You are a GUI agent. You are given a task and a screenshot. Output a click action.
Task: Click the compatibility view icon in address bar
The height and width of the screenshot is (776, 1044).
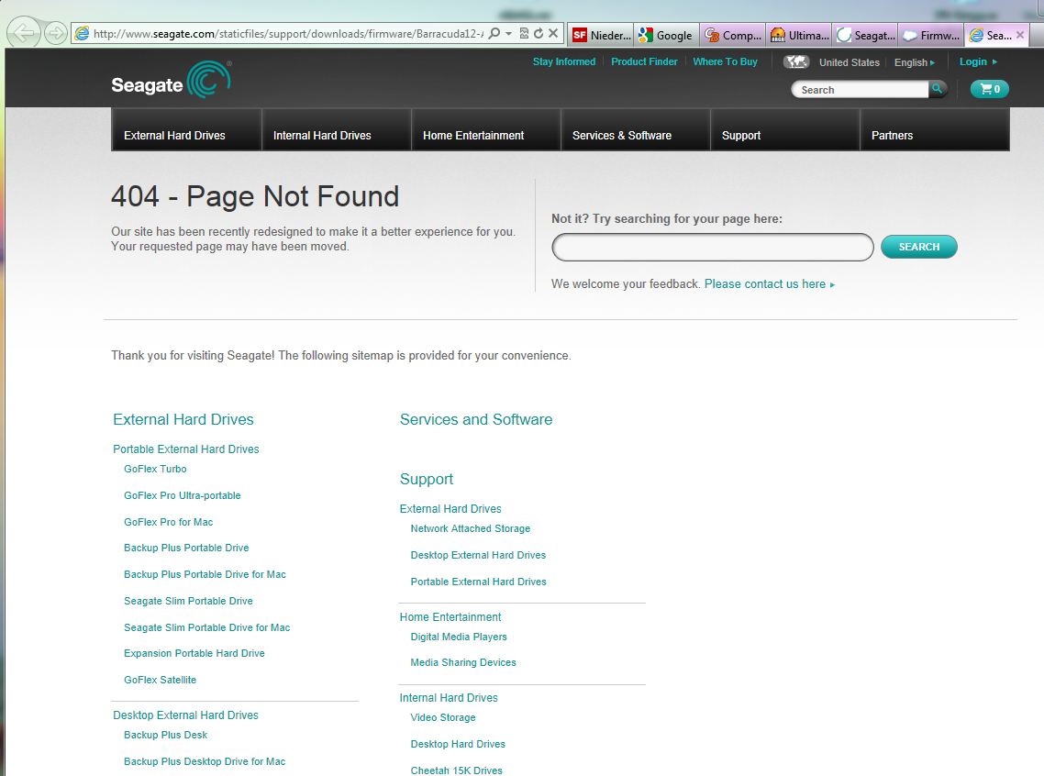[524, 33]
